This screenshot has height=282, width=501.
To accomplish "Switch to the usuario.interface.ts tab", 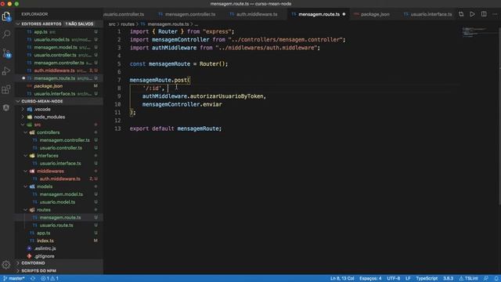I will [x=428, y=14].
